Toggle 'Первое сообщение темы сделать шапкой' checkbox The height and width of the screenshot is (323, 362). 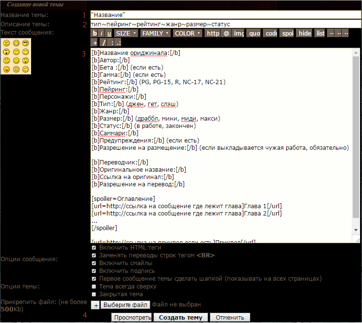(94, 279)
